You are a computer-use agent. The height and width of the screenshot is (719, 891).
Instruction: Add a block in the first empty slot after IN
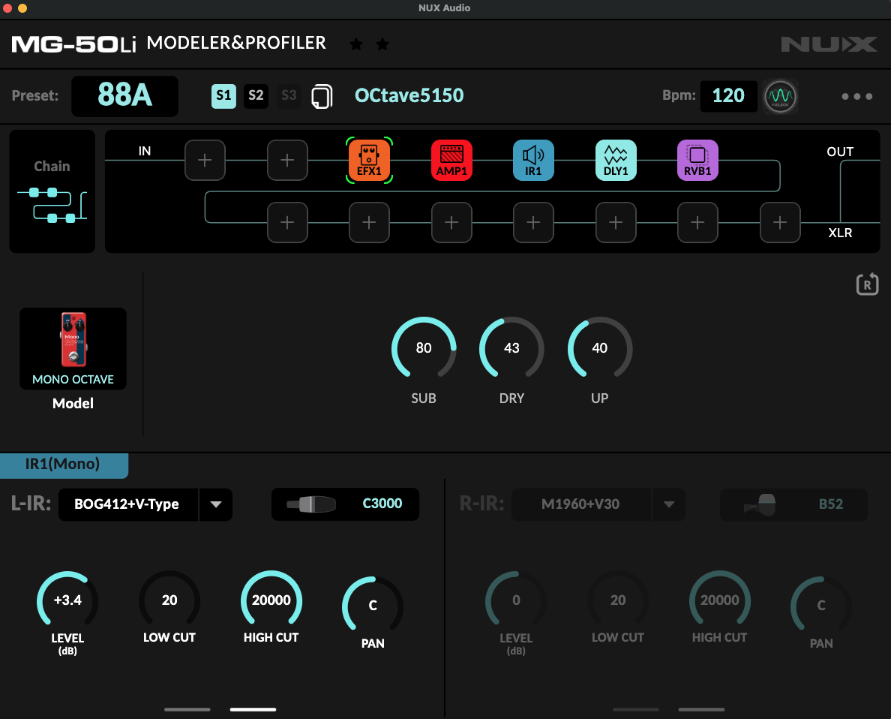point(205,161)
